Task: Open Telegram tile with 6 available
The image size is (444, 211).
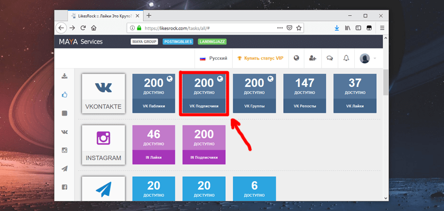Action: pyautogui.click(x=254, y=189)
